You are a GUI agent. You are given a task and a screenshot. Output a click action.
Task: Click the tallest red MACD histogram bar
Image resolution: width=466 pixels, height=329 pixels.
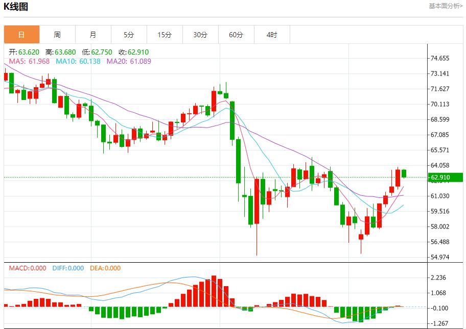pyautogui.click(x=214, y=291)
